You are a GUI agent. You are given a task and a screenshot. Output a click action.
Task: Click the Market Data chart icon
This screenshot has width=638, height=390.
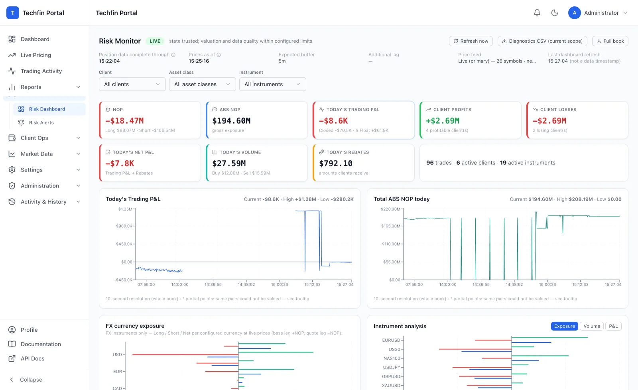click(12, 154)
